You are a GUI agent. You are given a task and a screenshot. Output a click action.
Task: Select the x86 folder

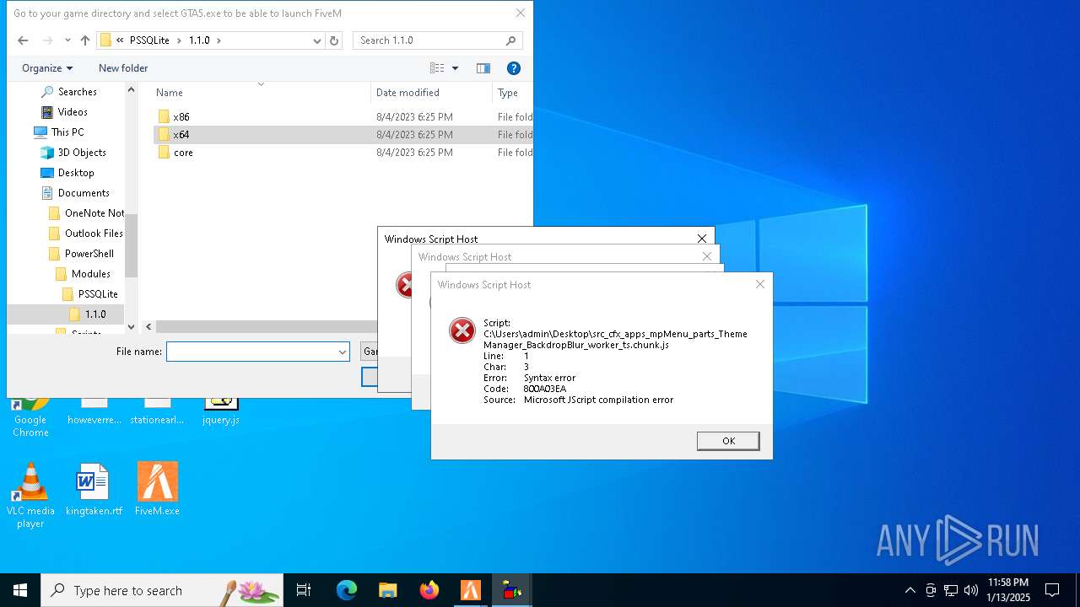(181, 117)
